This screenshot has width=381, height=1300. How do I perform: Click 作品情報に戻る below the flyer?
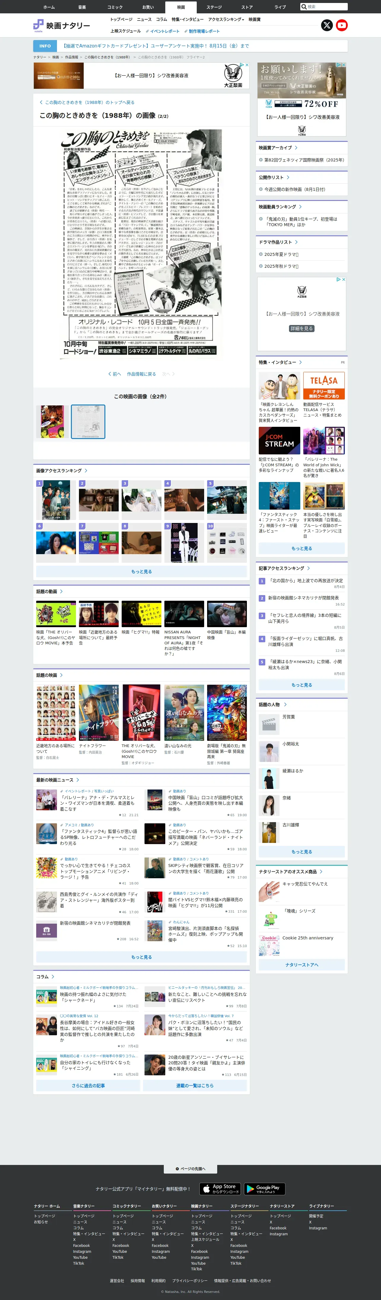(141, 374)
